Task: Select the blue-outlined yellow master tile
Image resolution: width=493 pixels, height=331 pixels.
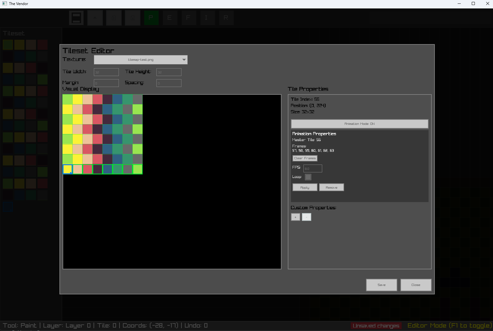Action: [68, 169]
